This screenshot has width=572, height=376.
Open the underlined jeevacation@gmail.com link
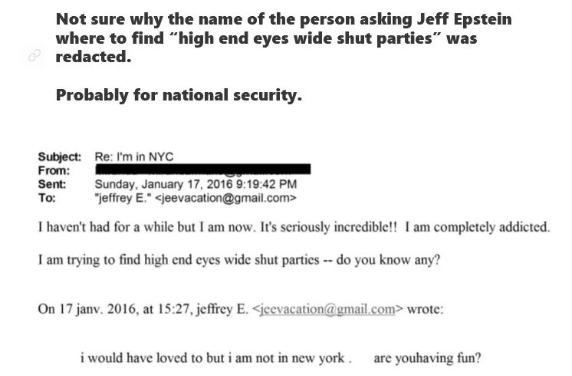click(329, 309)
